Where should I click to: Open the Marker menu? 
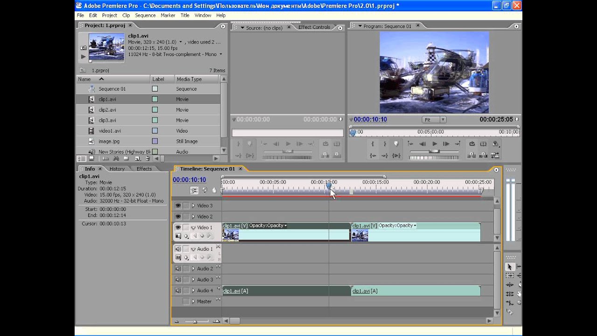pyautogui.click(x=168, y=15)
